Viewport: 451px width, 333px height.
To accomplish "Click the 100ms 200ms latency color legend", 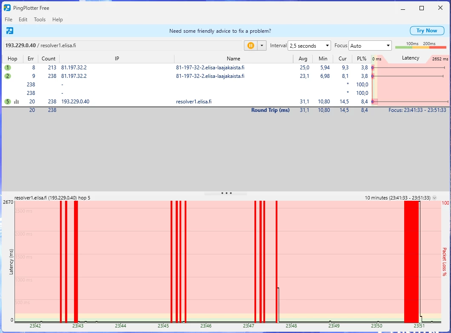I will click(420, 46).
